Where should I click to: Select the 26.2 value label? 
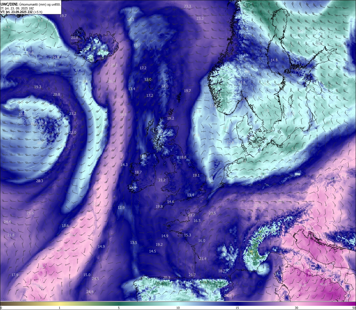(x=112, y=81)
